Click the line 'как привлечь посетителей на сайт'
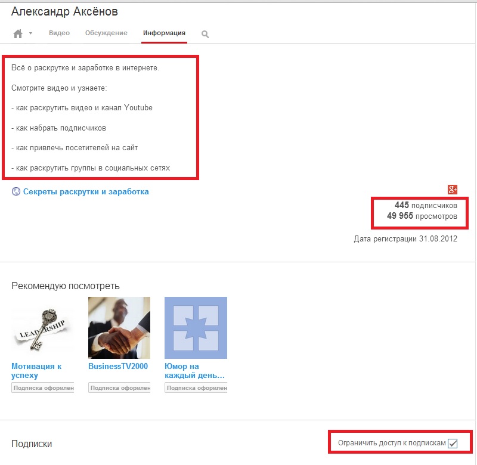Image resolution: width=477 pixels, height=465 pixels. tap(75, 148)
